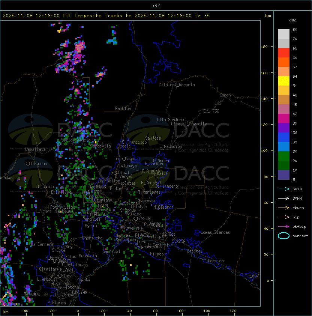Click the pink bip arrow icon

point(283,217)
